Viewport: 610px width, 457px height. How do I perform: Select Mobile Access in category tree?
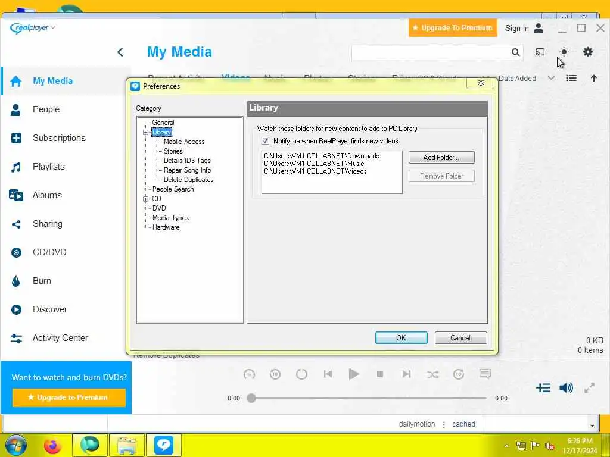pos(184,142)
